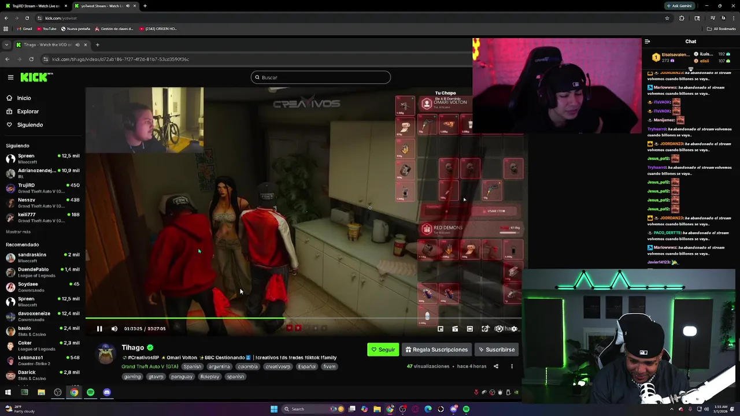Expand following list with Mostrar más
This screenshot has width=740, height=416.
pyautogui.click(x=18, y=232)
